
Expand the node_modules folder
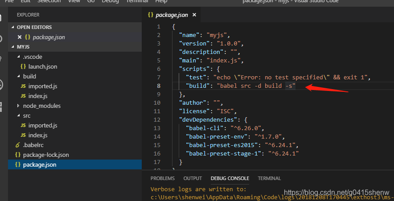point(18,106)
